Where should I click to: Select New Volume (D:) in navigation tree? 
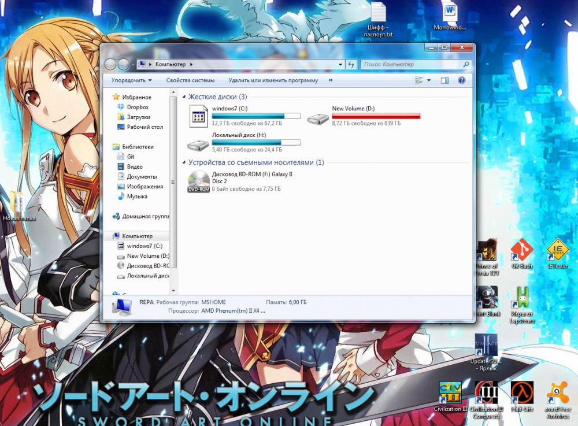[148, 255]
